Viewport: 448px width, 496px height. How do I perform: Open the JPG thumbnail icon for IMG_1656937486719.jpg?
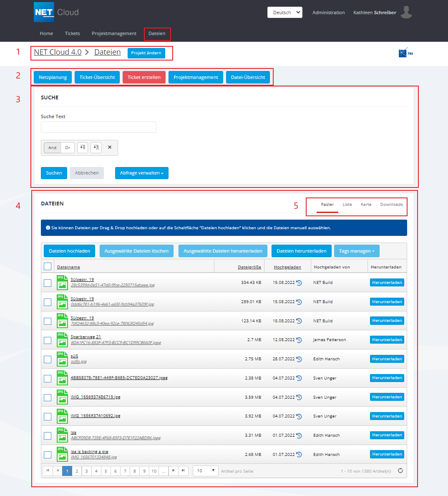pyautogui.click(x=62, y=397)
